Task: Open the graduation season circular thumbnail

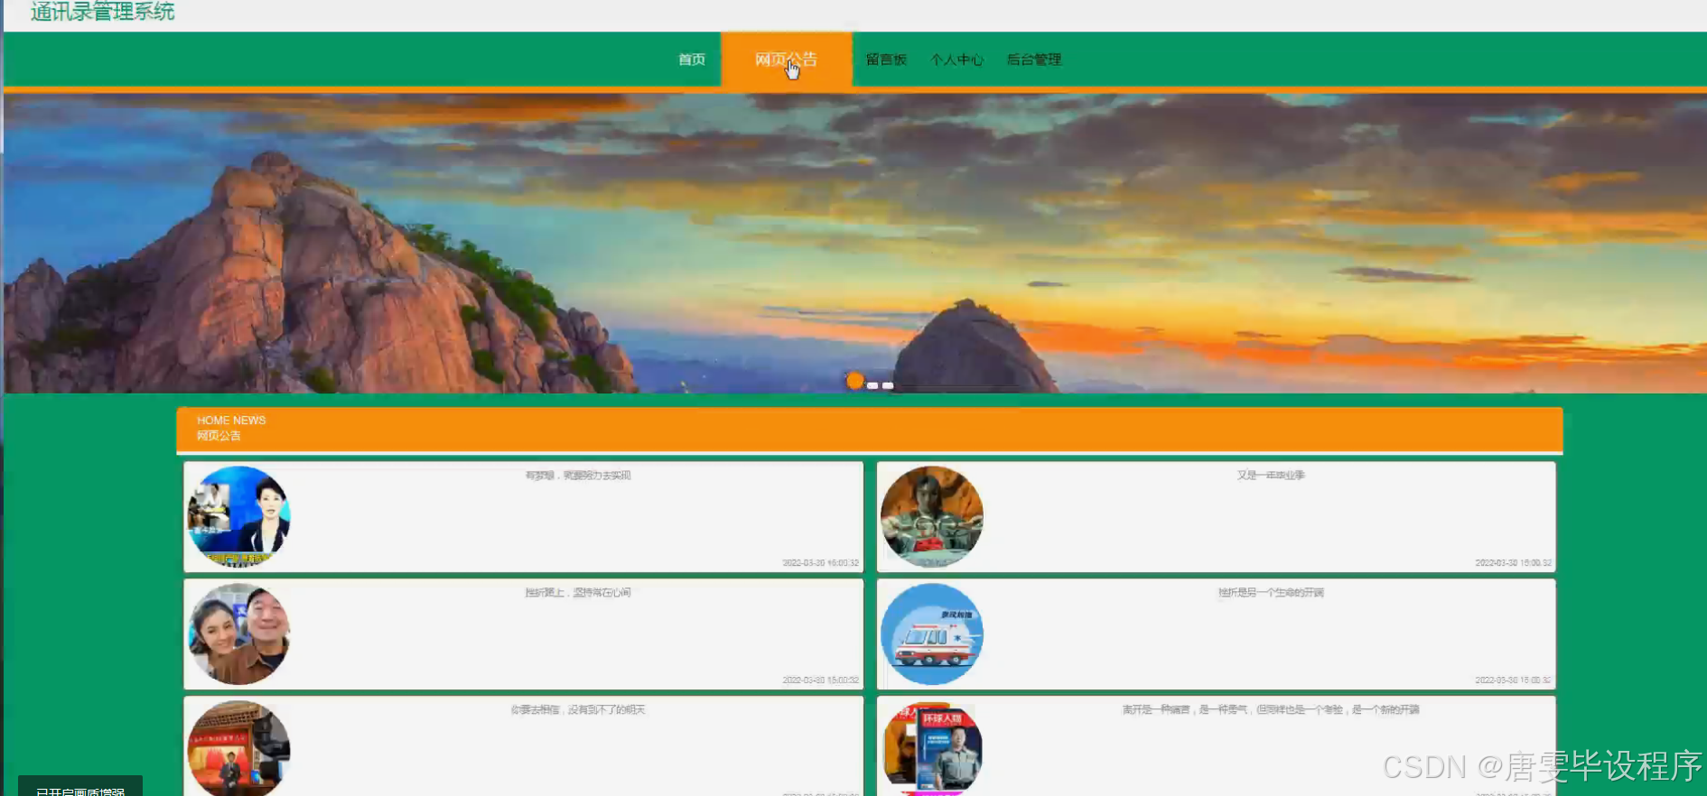Action: click(x=932, y=516)
